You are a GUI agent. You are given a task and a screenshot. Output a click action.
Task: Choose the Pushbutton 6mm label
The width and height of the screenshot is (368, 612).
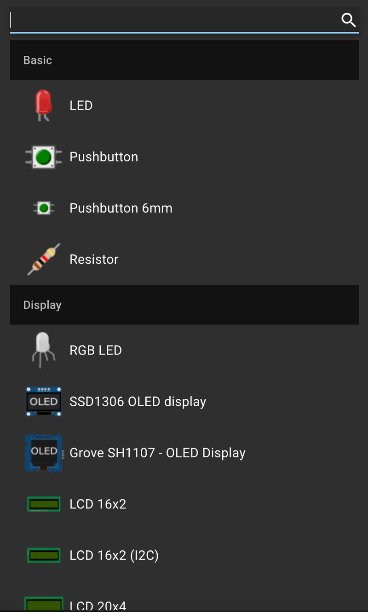[121, 208]
